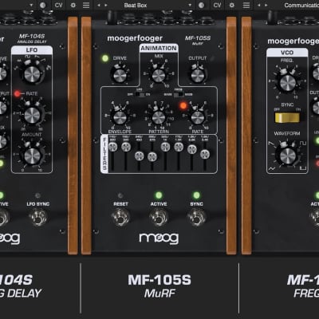Screen dimensions: 319x319
Task: Click the MF-105S Envelope knob
Action: pos(120,117)
